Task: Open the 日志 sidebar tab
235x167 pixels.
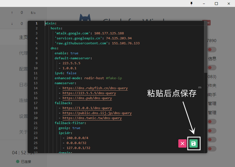Action: pos(23,84)
